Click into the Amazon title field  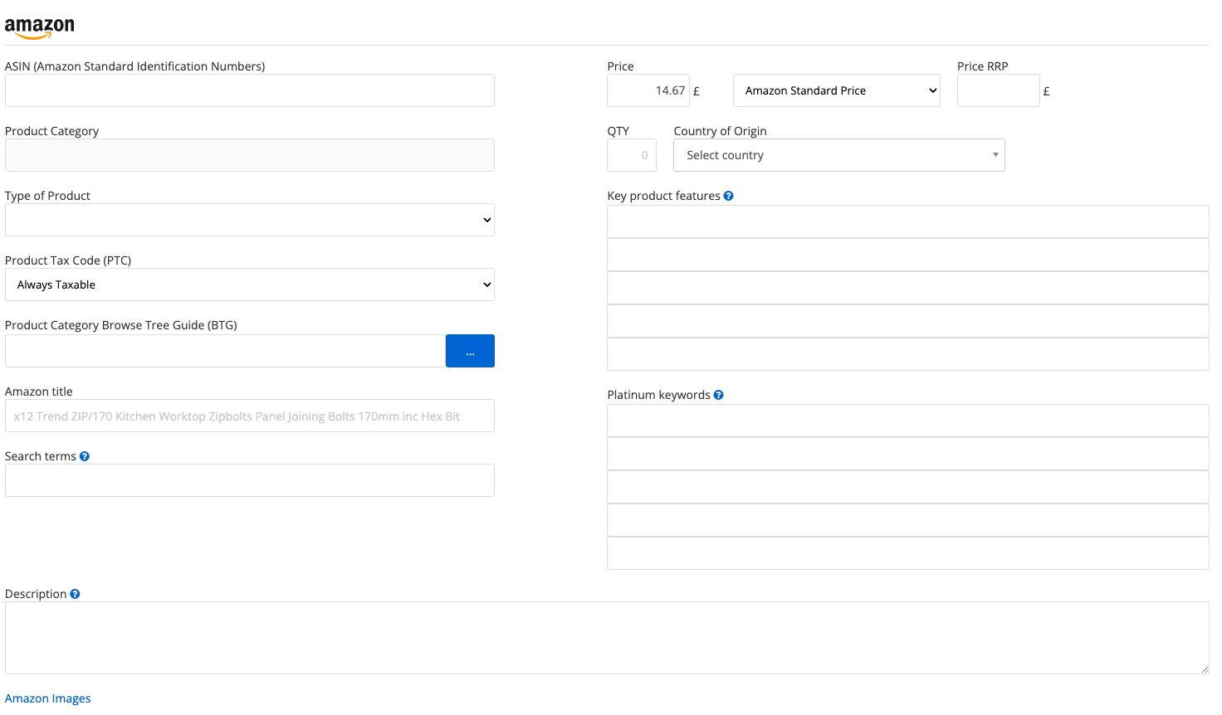[250, 416]
